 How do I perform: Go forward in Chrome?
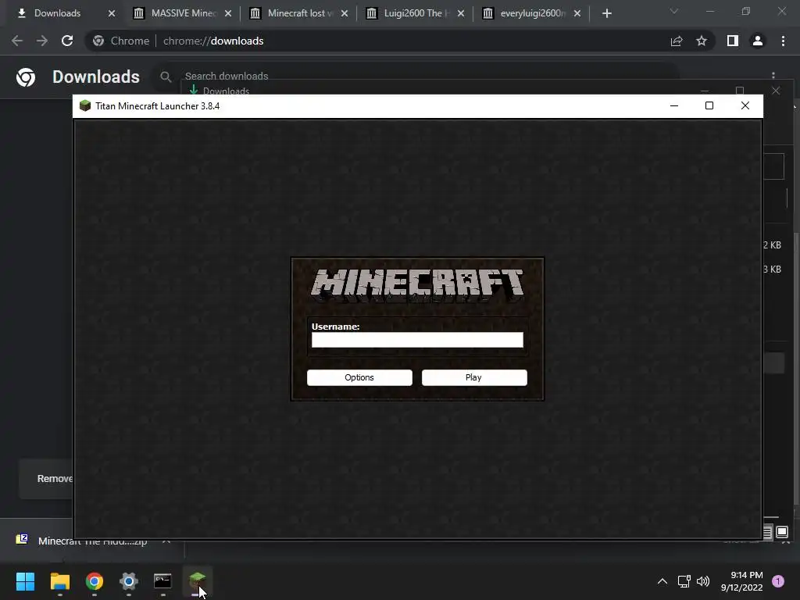[42, 41]
